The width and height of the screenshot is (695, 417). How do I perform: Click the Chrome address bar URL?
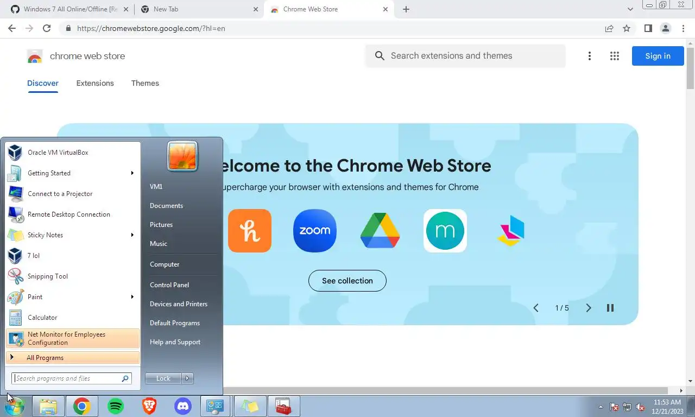tap(151, 28)
